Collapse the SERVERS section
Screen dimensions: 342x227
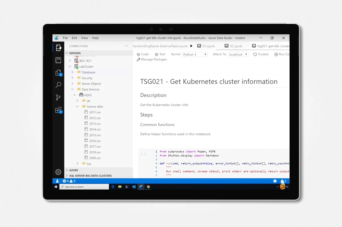pyautogui.click(x=67, y=53)
